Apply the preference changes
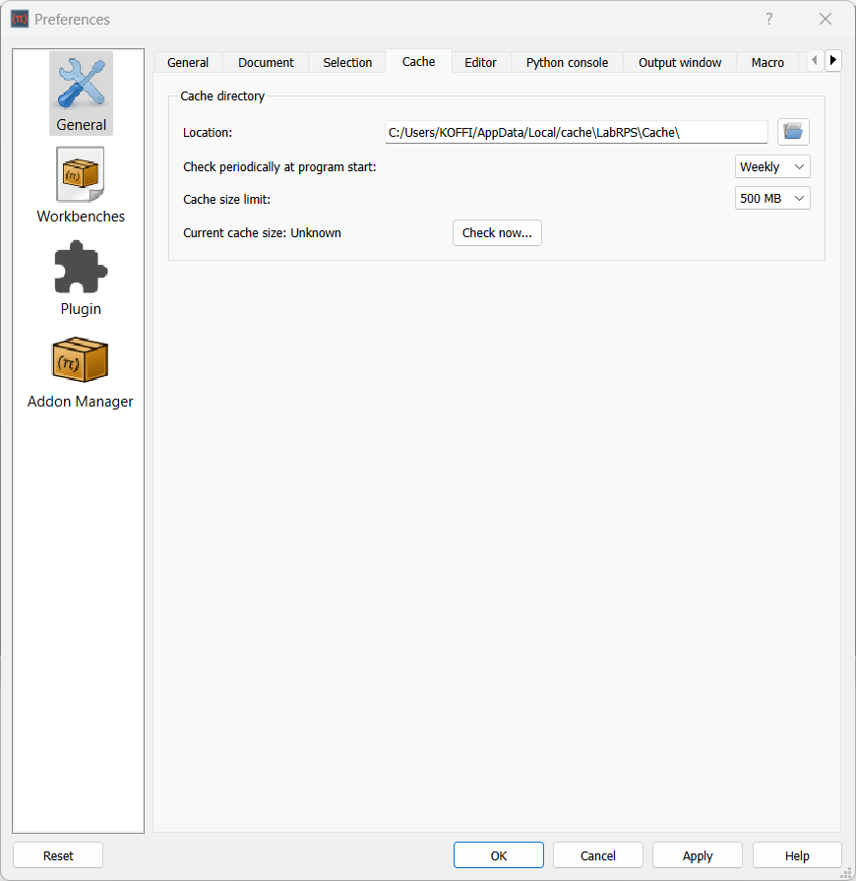 (697, 854)
